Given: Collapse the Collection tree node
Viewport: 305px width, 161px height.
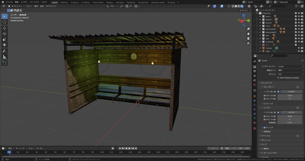Looking at the screenshot, I should pos(257,13).
